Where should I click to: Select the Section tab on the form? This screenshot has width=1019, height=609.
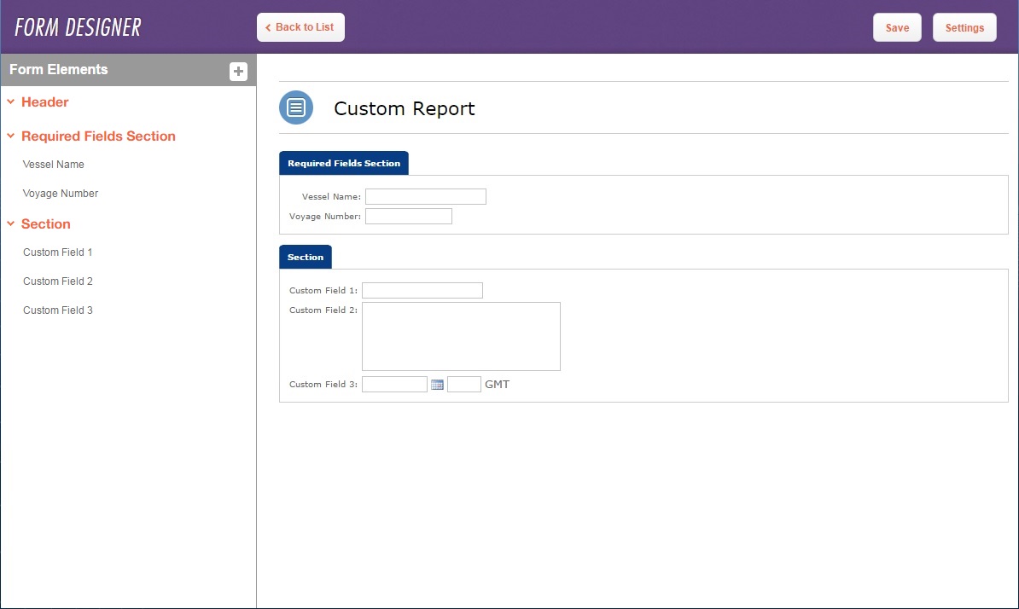click(305, 256)
